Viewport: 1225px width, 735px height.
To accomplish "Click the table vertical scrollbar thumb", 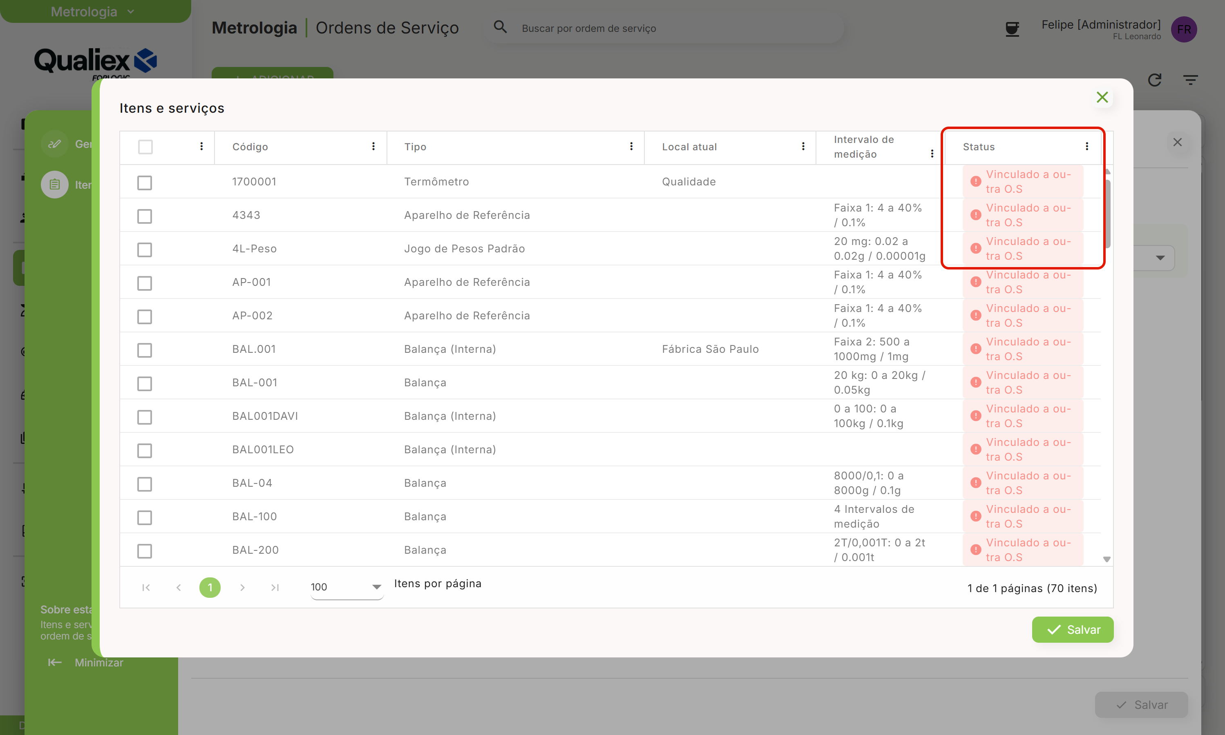I will point(1108,214).
